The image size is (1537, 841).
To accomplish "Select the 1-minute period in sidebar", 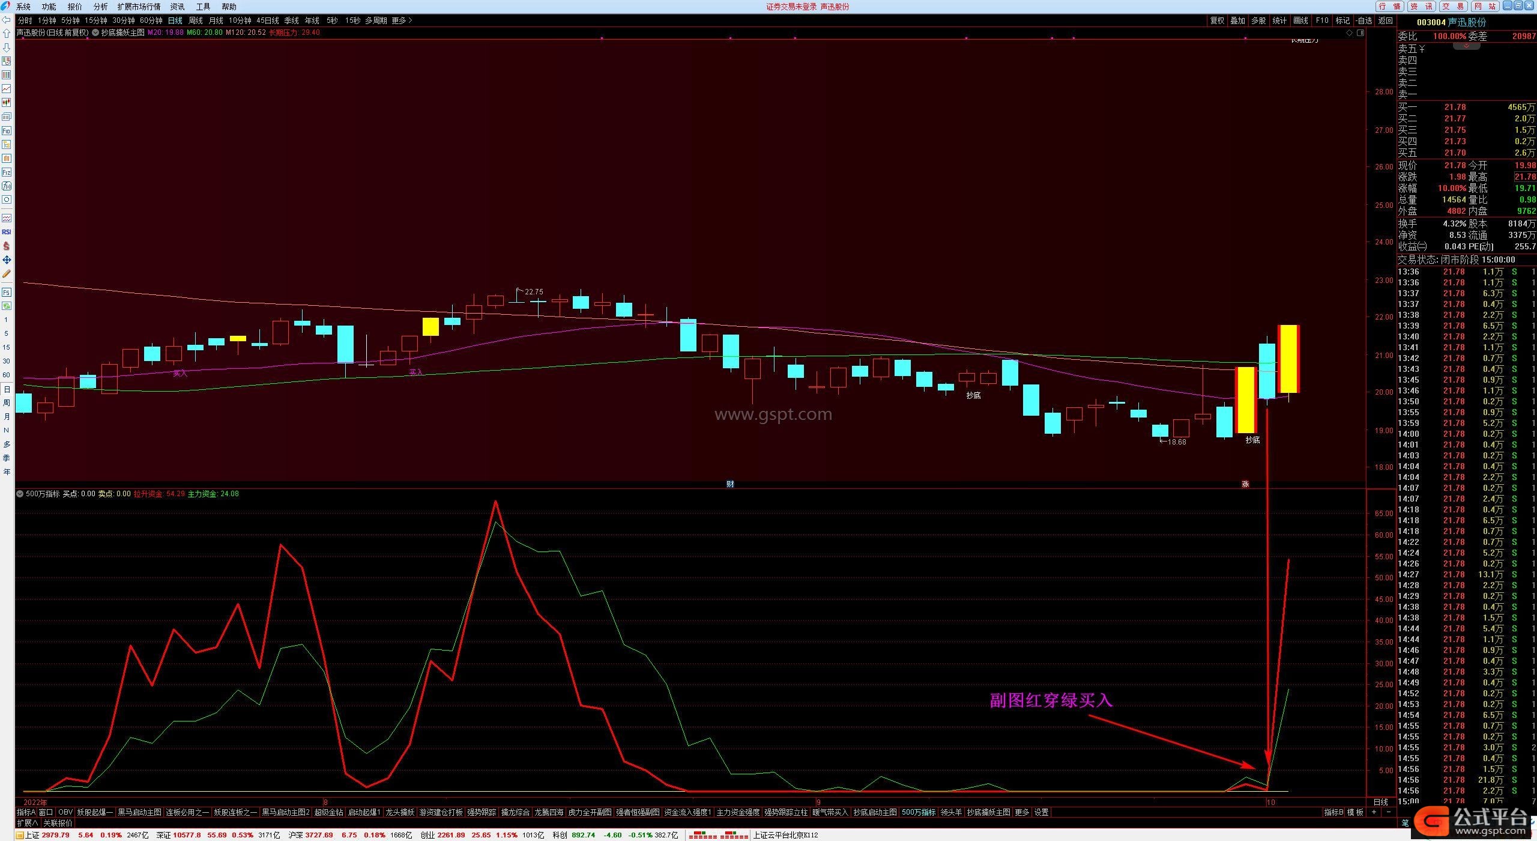I will click(7, 320).
